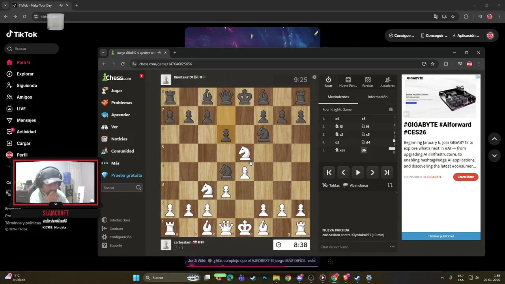The image size is (505, 284).
Task: Open TikTok Mensajes in sidebar
Action: [x=21, y=120]
